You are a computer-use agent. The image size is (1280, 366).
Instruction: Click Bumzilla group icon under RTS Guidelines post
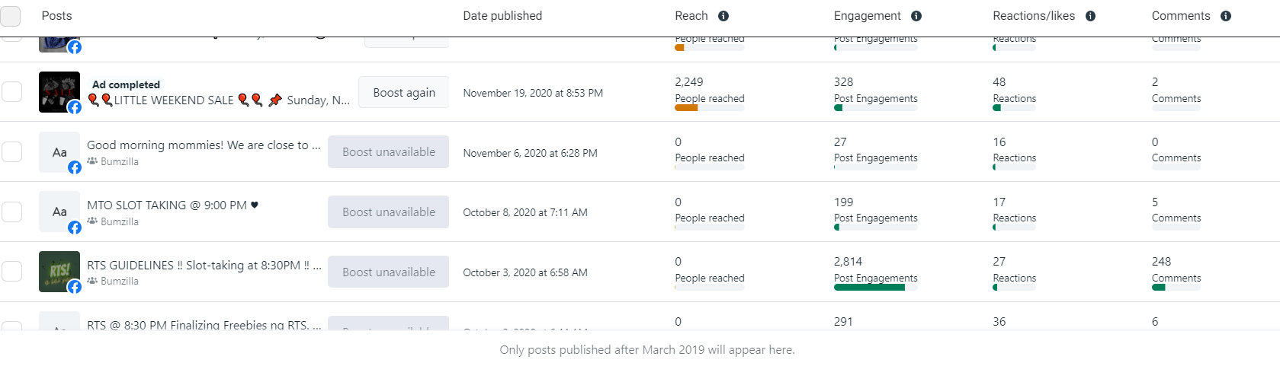[92, 281]
